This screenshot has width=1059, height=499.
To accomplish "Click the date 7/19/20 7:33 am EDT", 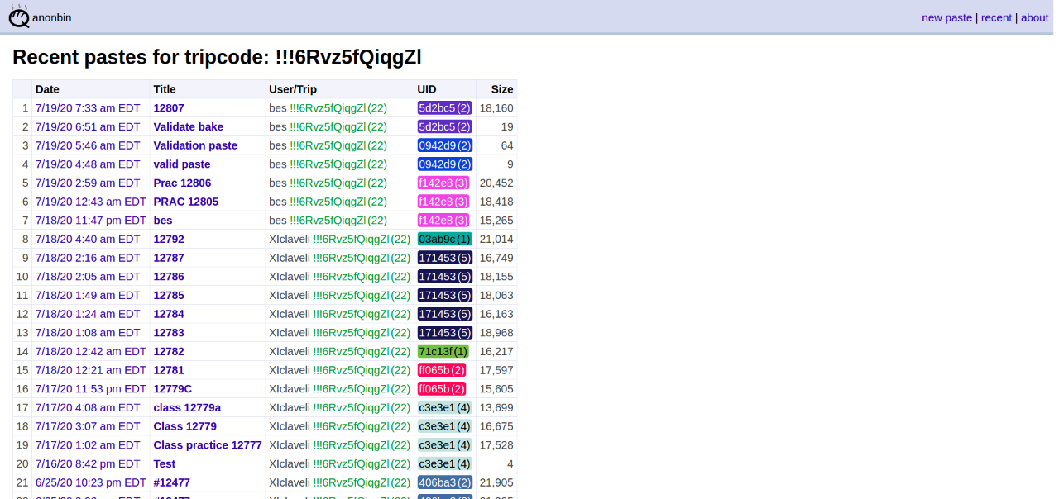I will click(x=88, y=107).
